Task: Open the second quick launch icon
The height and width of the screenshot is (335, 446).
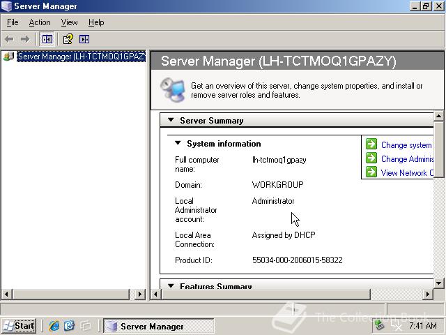Action: click(x=69, y=325)
